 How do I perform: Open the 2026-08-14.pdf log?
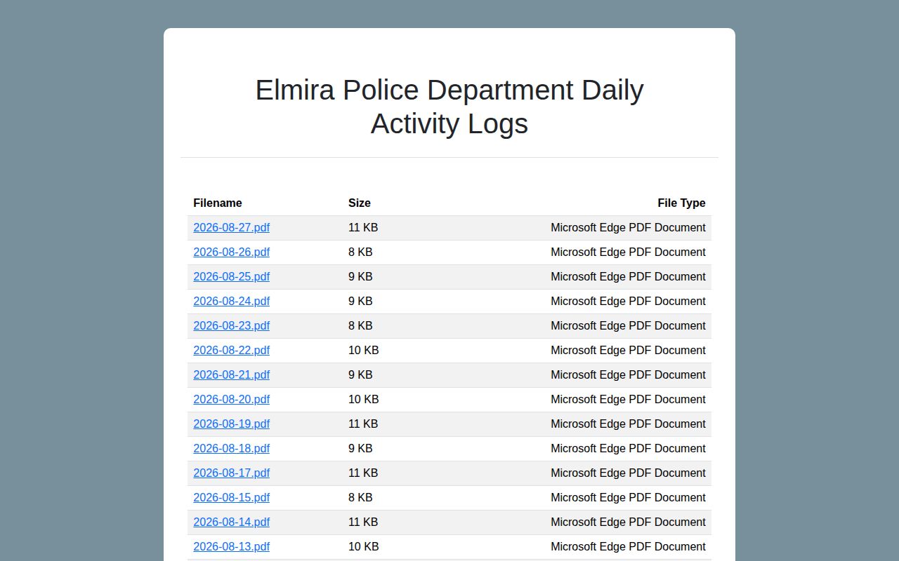click(232, 522)
